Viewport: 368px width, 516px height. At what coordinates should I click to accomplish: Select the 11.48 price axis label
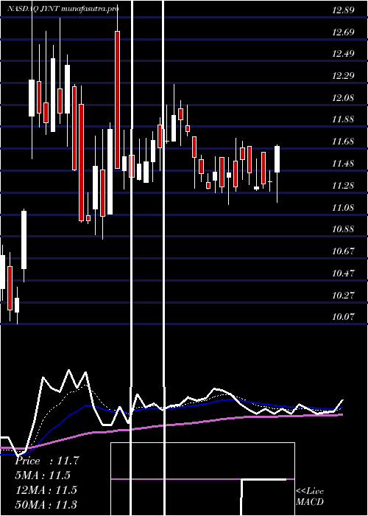point(343,164)
